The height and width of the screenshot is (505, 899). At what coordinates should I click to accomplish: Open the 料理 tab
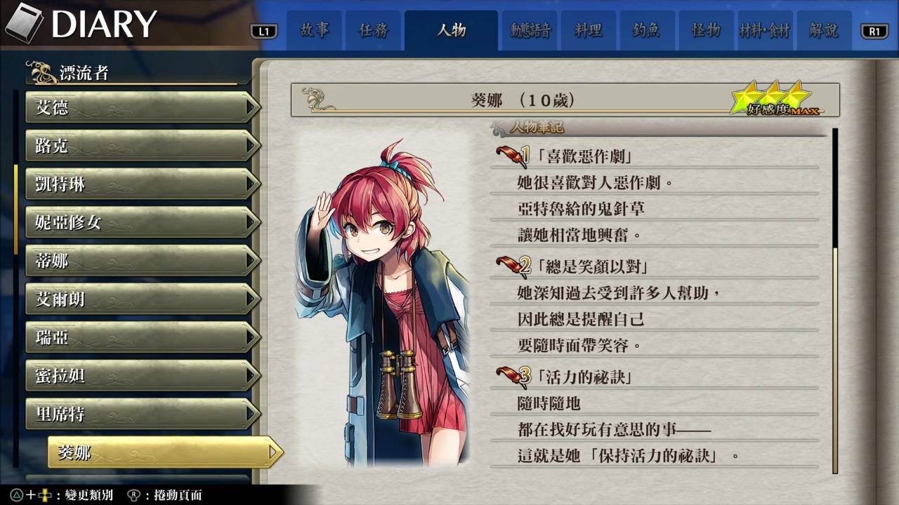[588, 31]
